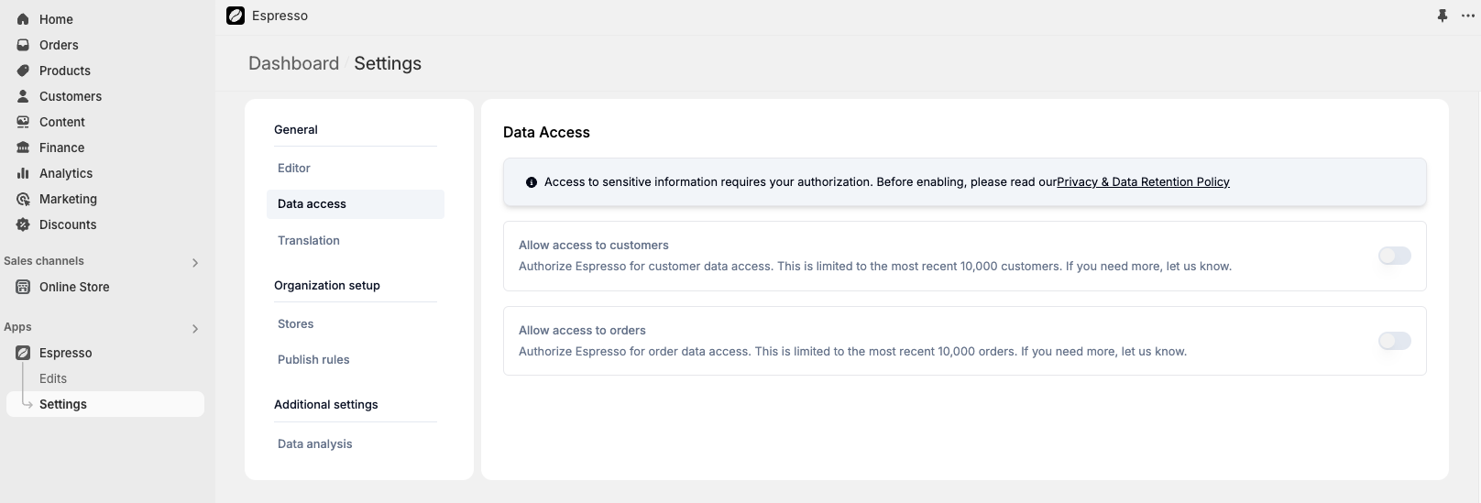
Task: Expand the Sales channels section chevron
Action: [x=194, y=263]
